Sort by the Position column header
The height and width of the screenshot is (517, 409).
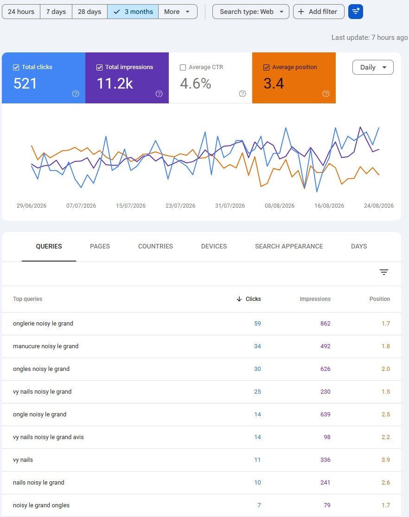tap(380, 299)
